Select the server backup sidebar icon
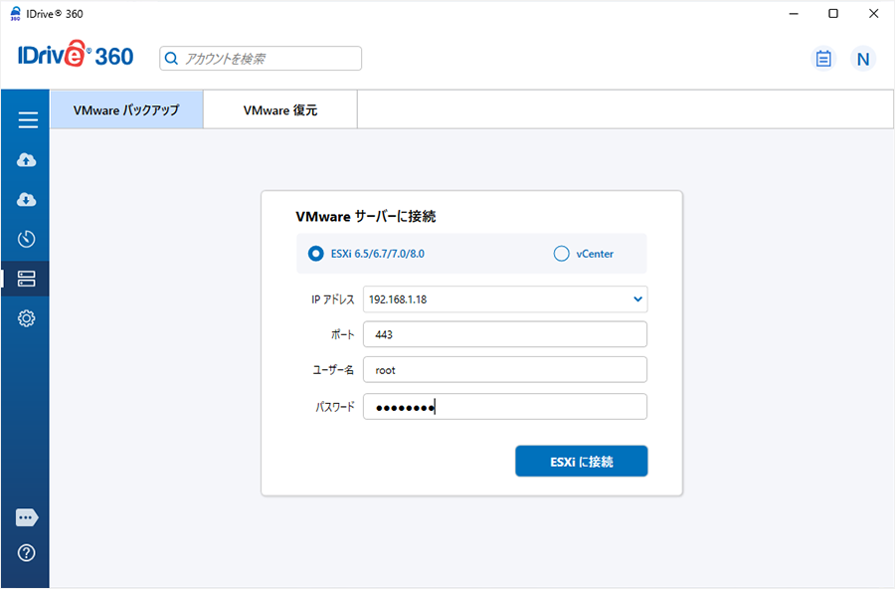 click(x=27, y=279)
